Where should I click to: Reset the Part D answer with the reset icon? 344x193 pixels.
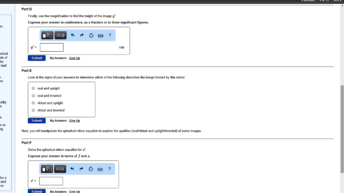click(x=91, y=35)
